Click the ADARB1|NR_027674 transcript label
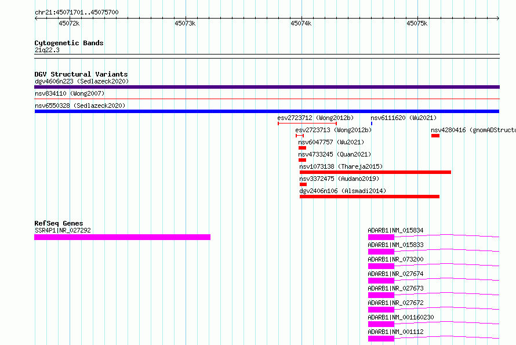The height and width of the screenshot is (345, 516). tap(395, 274)
